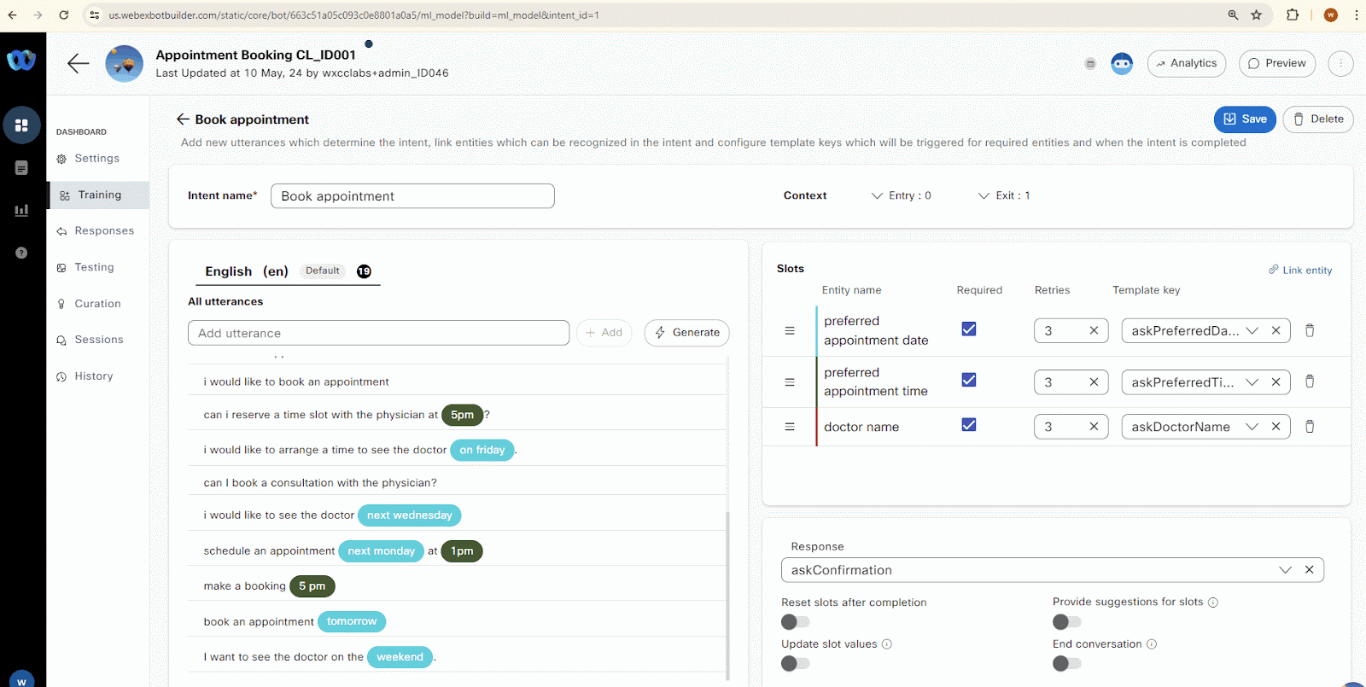Click the Link entity link

click(x=1300, y=271)
